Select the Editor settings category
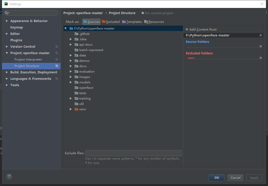Image resolution: width=268 pixels, height=186 pixels. (15, 34)
